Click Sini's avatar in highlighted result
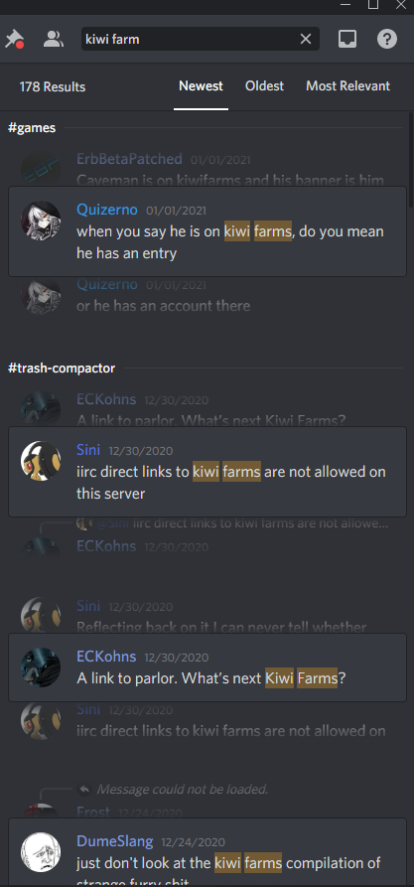The height and width of the screenshot is (887, 414). click(x=41, y=461)
